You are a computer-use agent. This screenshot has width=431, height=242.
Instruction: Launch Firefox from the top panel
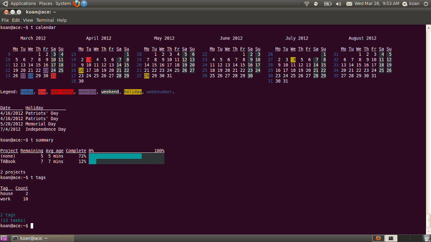pyautogui.click(x=76, y=3)
